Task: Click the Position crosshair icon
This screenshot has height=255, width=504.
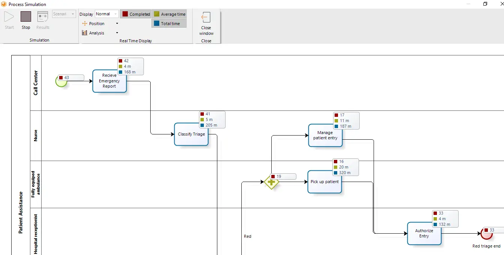Action: [x=85, y=24]
